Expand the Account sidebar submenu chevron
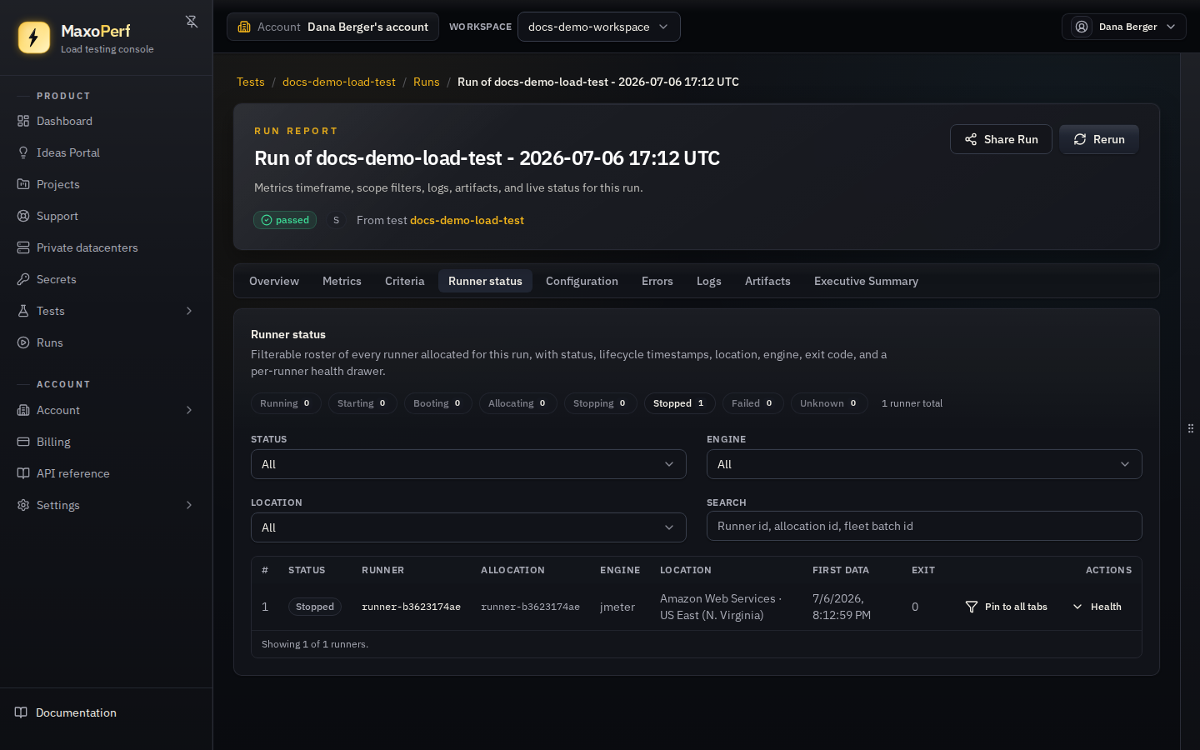 [189, 410]
